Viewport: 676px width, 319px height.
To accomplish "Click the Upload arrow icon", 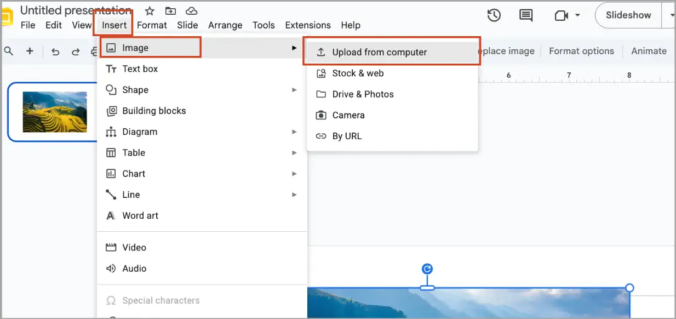I will [322, 52].
